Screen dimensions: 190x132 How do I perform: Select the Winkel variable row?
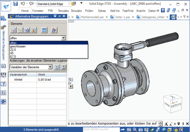[x=37, y=79]
